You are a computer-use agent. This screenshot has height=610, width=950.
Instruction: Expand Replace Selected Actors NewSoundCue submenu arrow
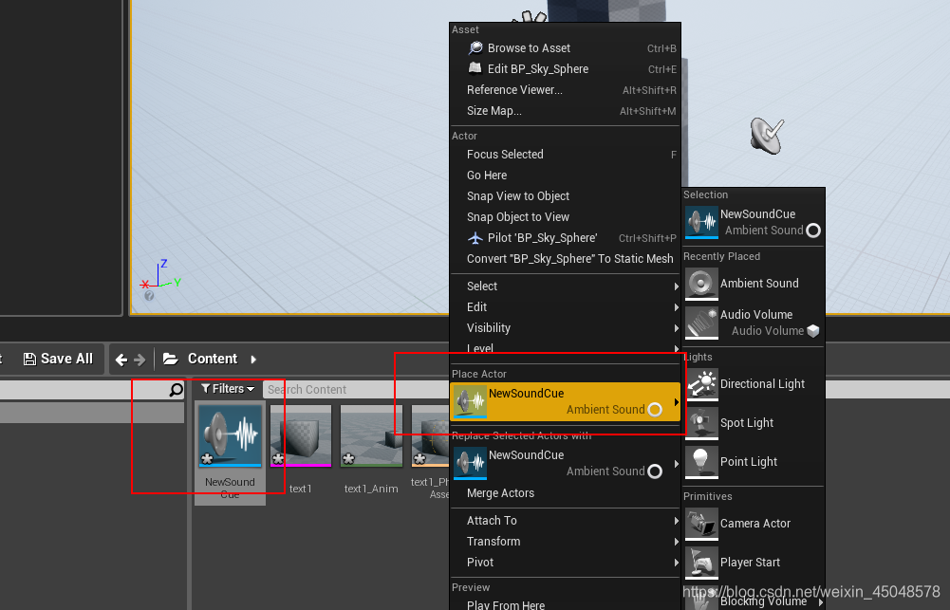click(676, 463)
